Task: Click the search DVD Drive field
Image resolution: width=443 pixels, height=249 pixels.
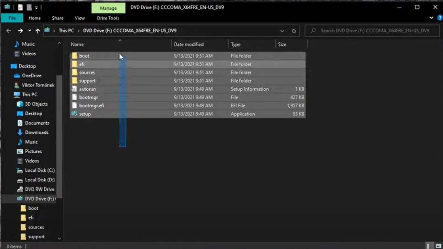Action: coord(372,30)
